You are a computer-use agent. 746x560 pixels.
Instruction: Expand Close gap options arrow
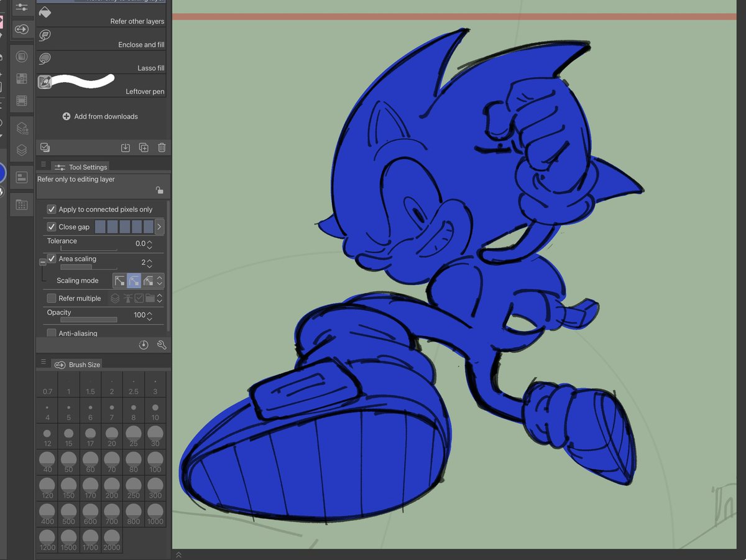[x=159, y=226]
